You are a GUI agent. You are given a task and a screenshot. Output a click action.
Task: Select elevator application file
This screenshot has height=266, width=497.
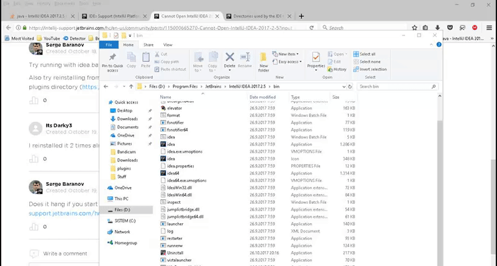[x=175, y=108]
